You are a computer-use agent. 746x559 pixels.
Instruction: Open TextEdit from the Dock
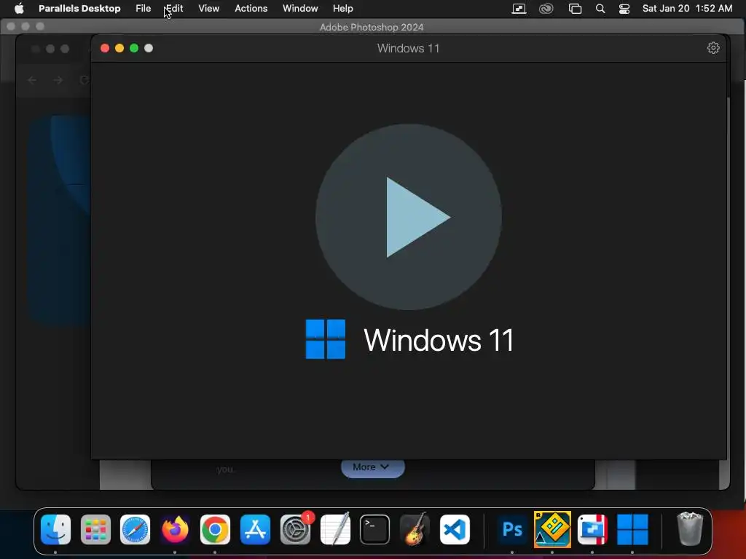point(335,530)
